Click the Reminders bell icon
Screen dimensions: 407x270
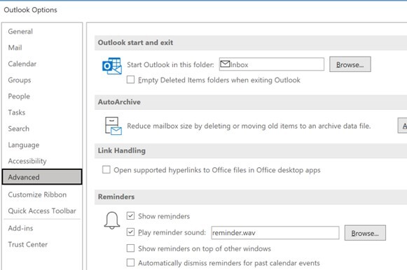coord(112,220)
